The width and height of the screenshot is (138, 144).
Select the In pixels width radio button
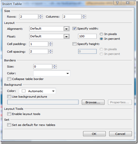(x=101, y=34)
